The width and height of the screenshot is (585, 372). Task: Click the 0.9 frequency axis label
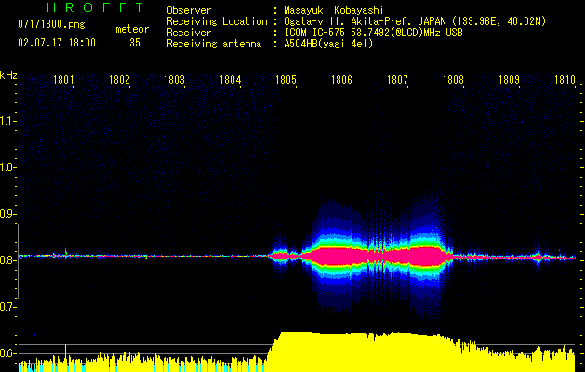pyautogui.click(x=7, y=214)
